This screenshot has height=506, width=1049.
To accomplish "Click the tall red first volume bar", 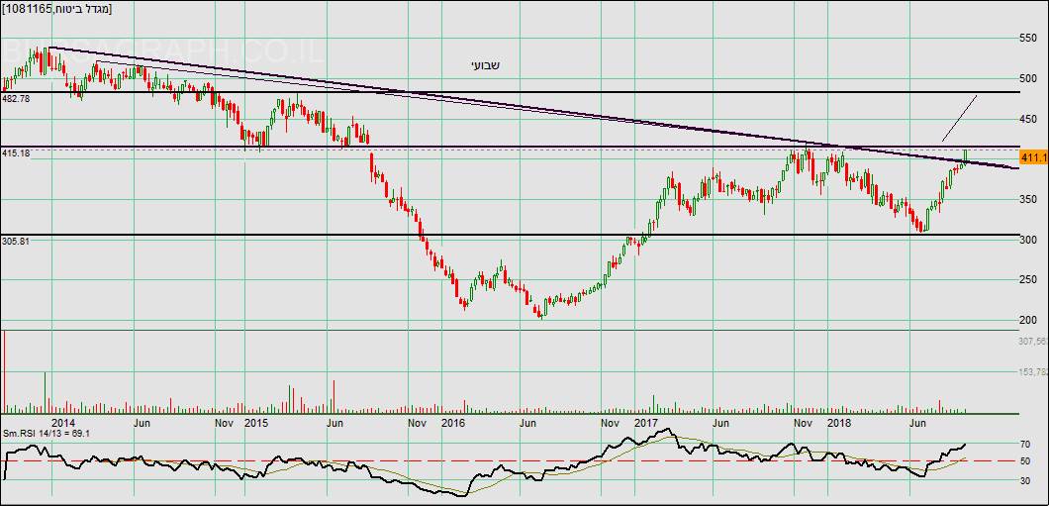I will point(4,371).
